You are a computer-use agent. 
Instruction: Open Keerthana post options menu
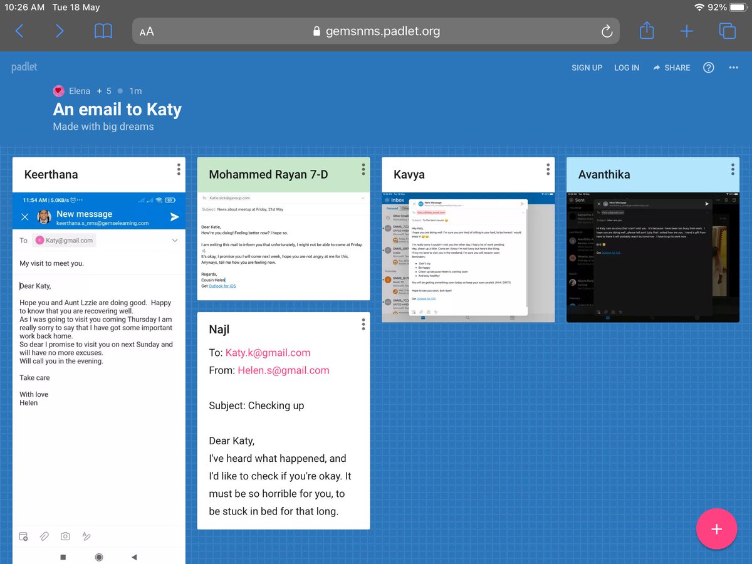(179, 169)
